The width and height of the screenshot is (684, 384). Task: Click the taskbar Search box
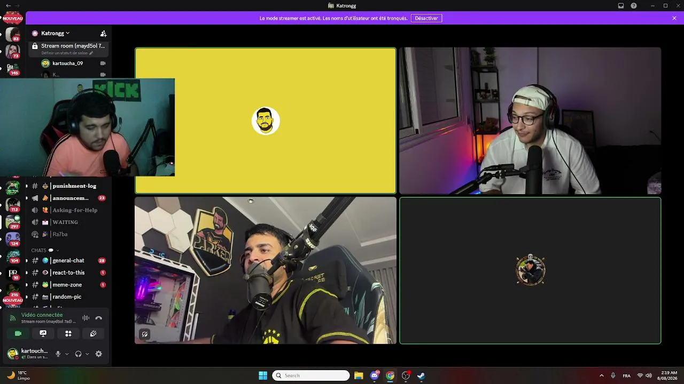tap(311, 375)
